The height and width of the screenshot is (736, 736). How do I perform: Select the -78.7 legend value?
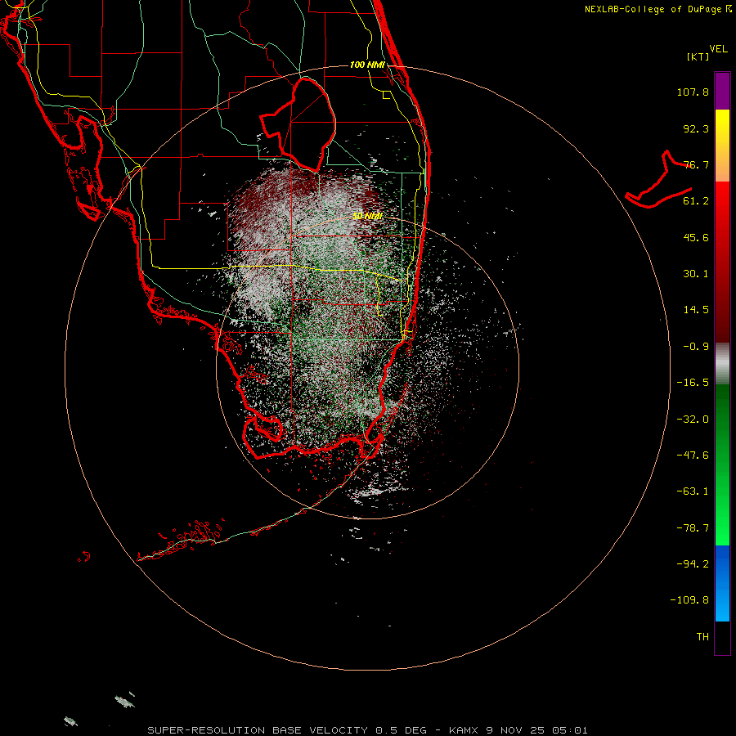click(x=693, y=528)
